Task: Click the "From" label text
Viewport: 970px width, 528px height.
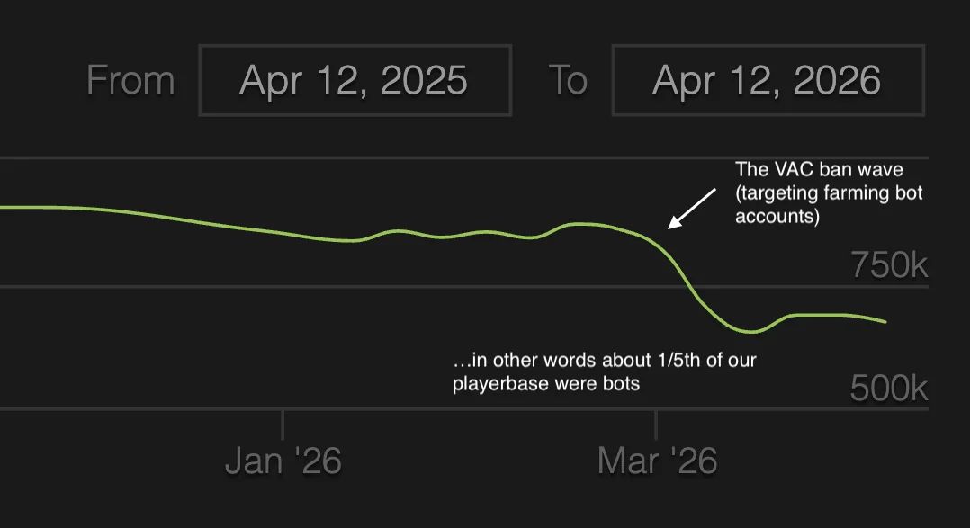Action: [x=130, y=81]
